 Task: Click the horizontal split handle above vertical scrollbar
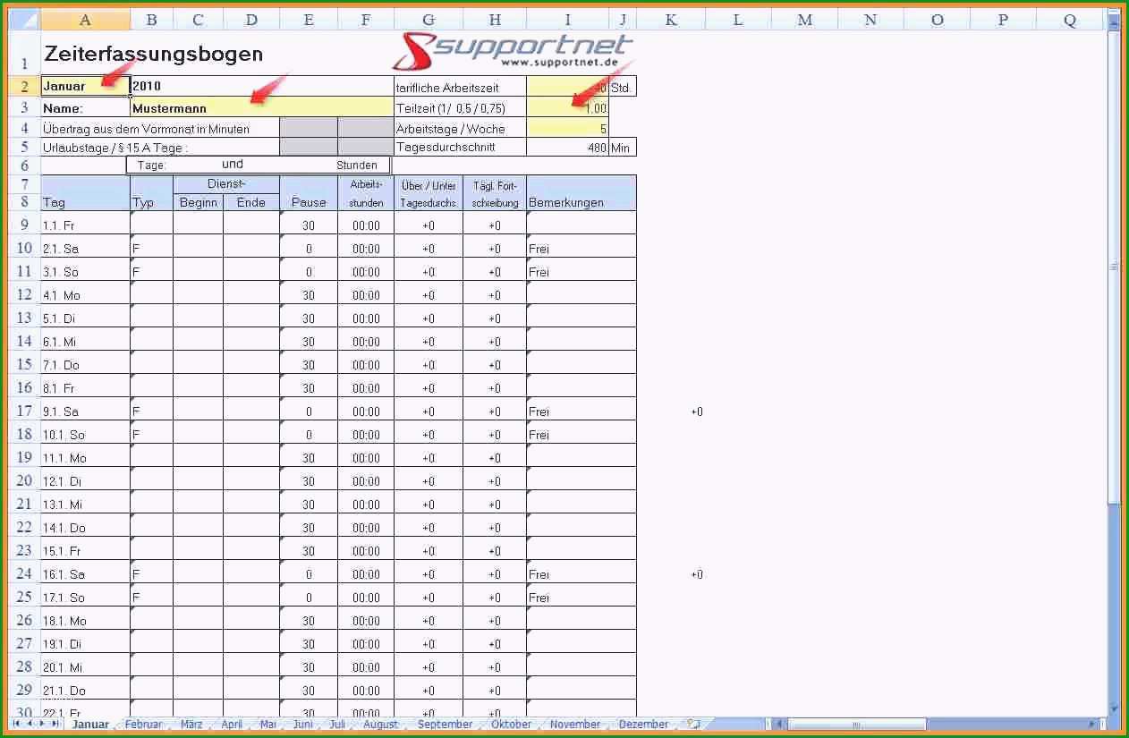tap(1114, 13)
